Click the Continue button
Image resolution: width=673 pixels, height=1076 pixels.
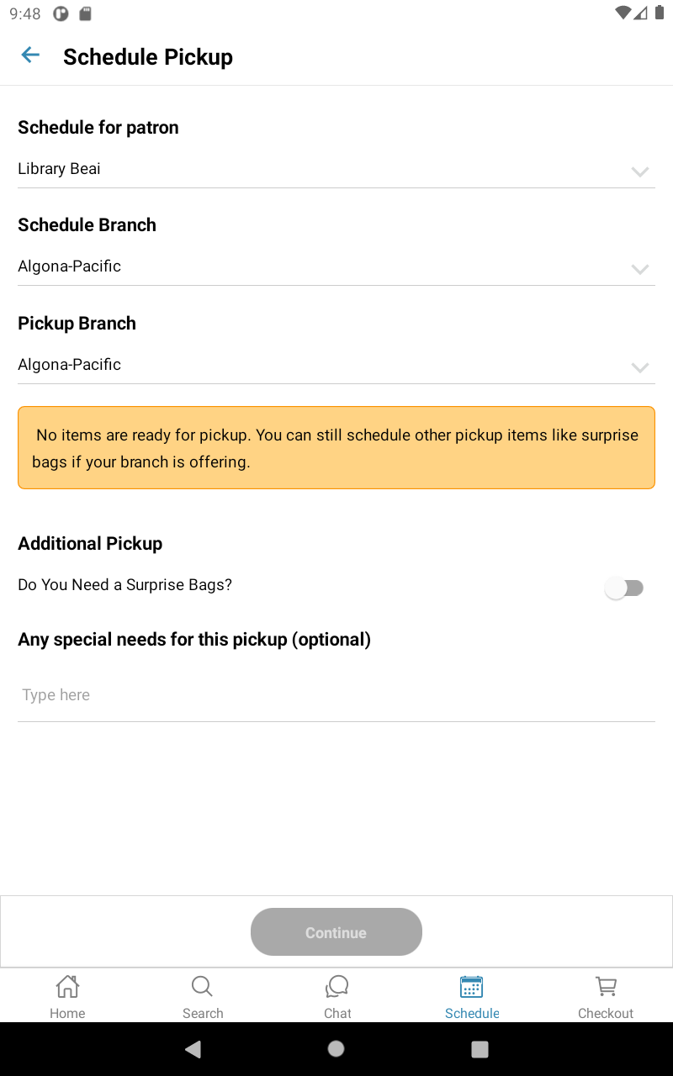click(x=336, y=931)
